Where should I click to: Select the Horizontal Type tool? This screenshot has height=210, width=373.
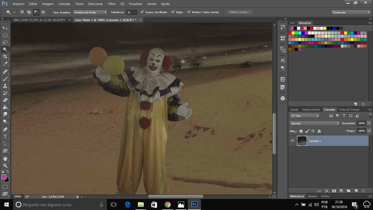click(5, 136)
